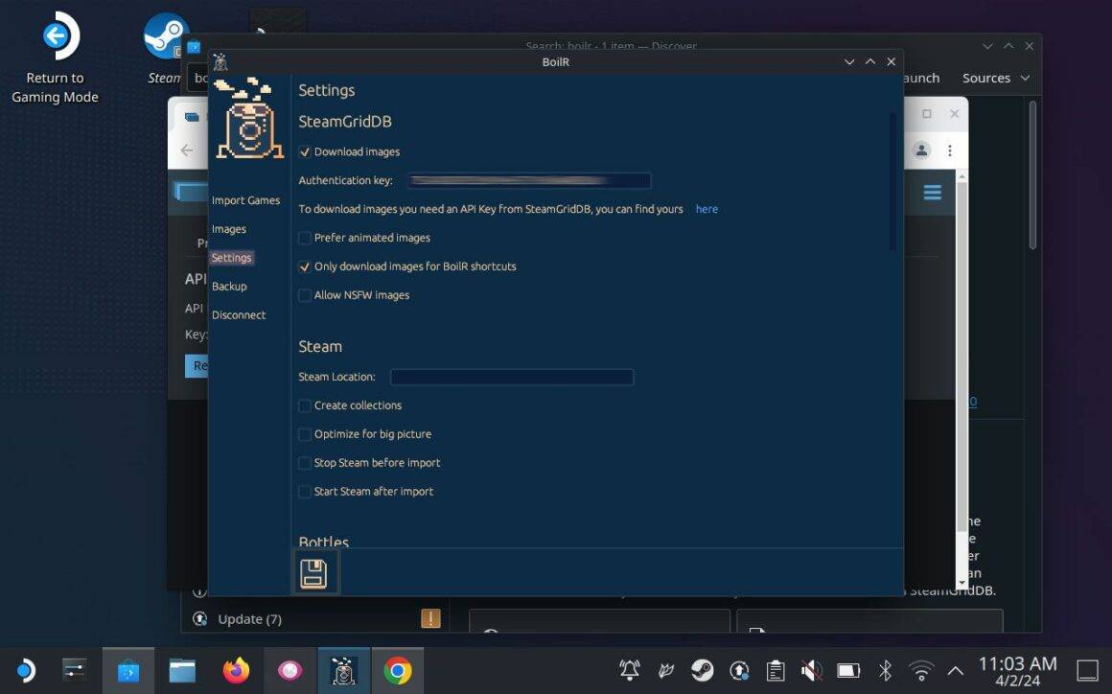The height and width of the screenshot is (694, 1112).
Task: Click the floppy disk save icon
Action: pos(313,573)
